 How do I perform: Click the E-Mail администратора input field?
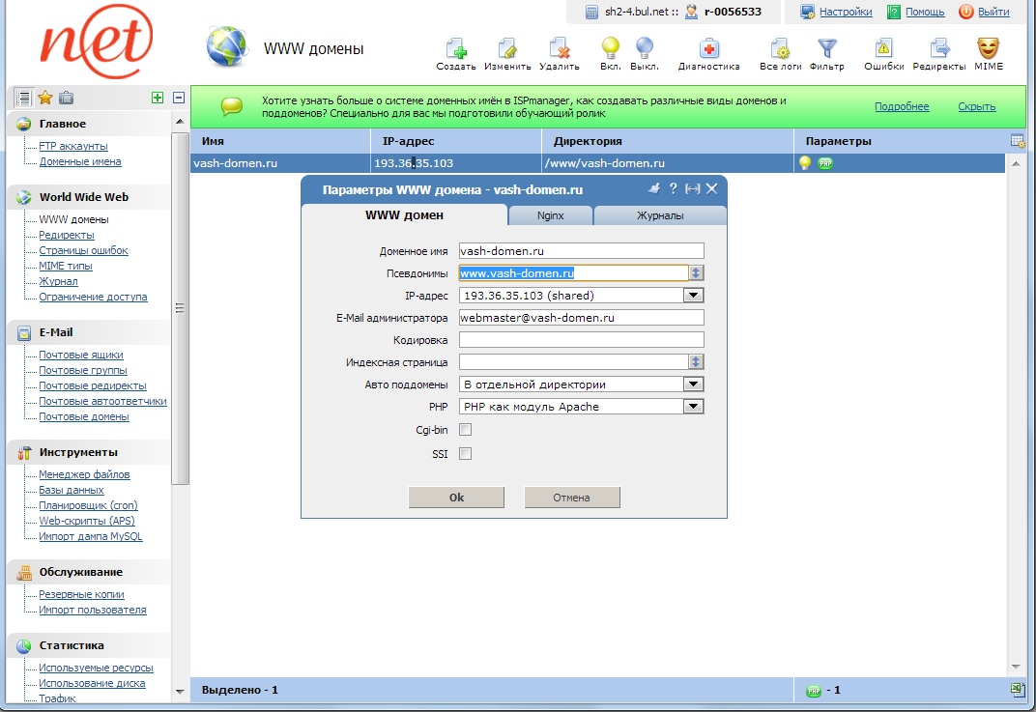click(580, 317)
